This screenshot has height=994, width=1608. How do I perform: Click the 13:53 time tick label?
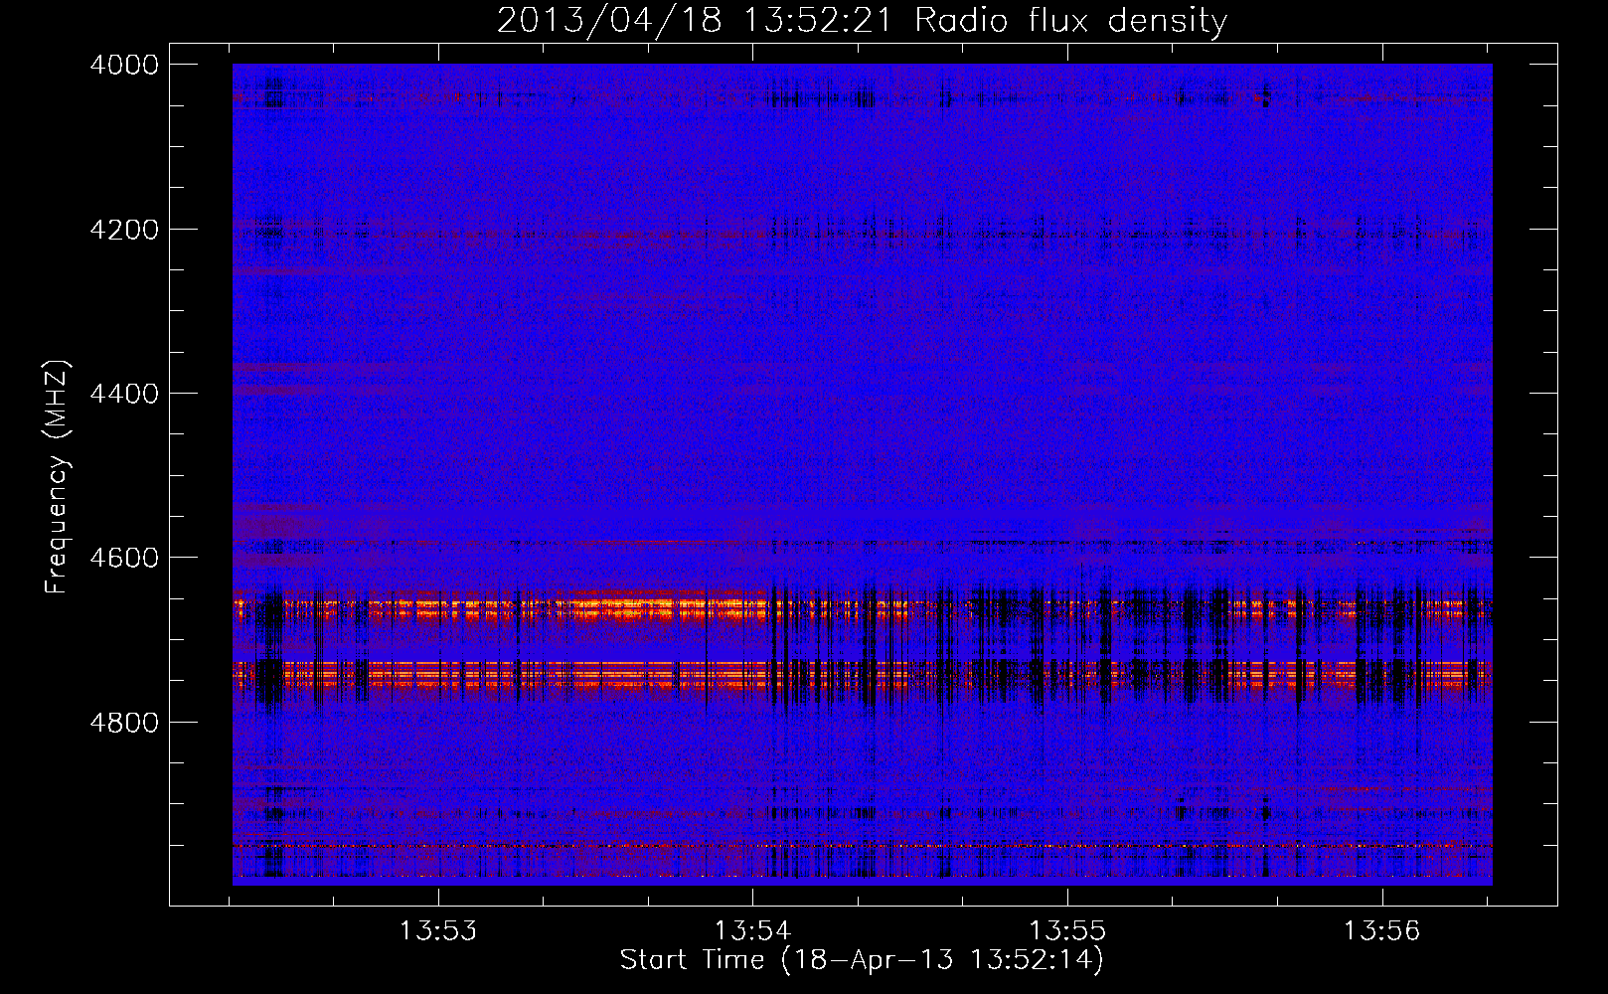(438, 931)
